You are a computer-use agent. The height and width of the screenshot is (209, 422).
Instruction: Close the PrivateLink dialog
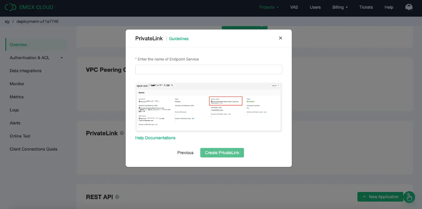click(280, 38)
